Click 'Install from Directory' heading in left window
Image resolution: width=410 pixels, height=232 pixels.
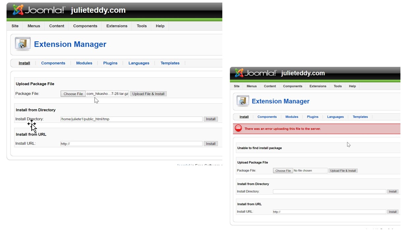coord(36,110)
